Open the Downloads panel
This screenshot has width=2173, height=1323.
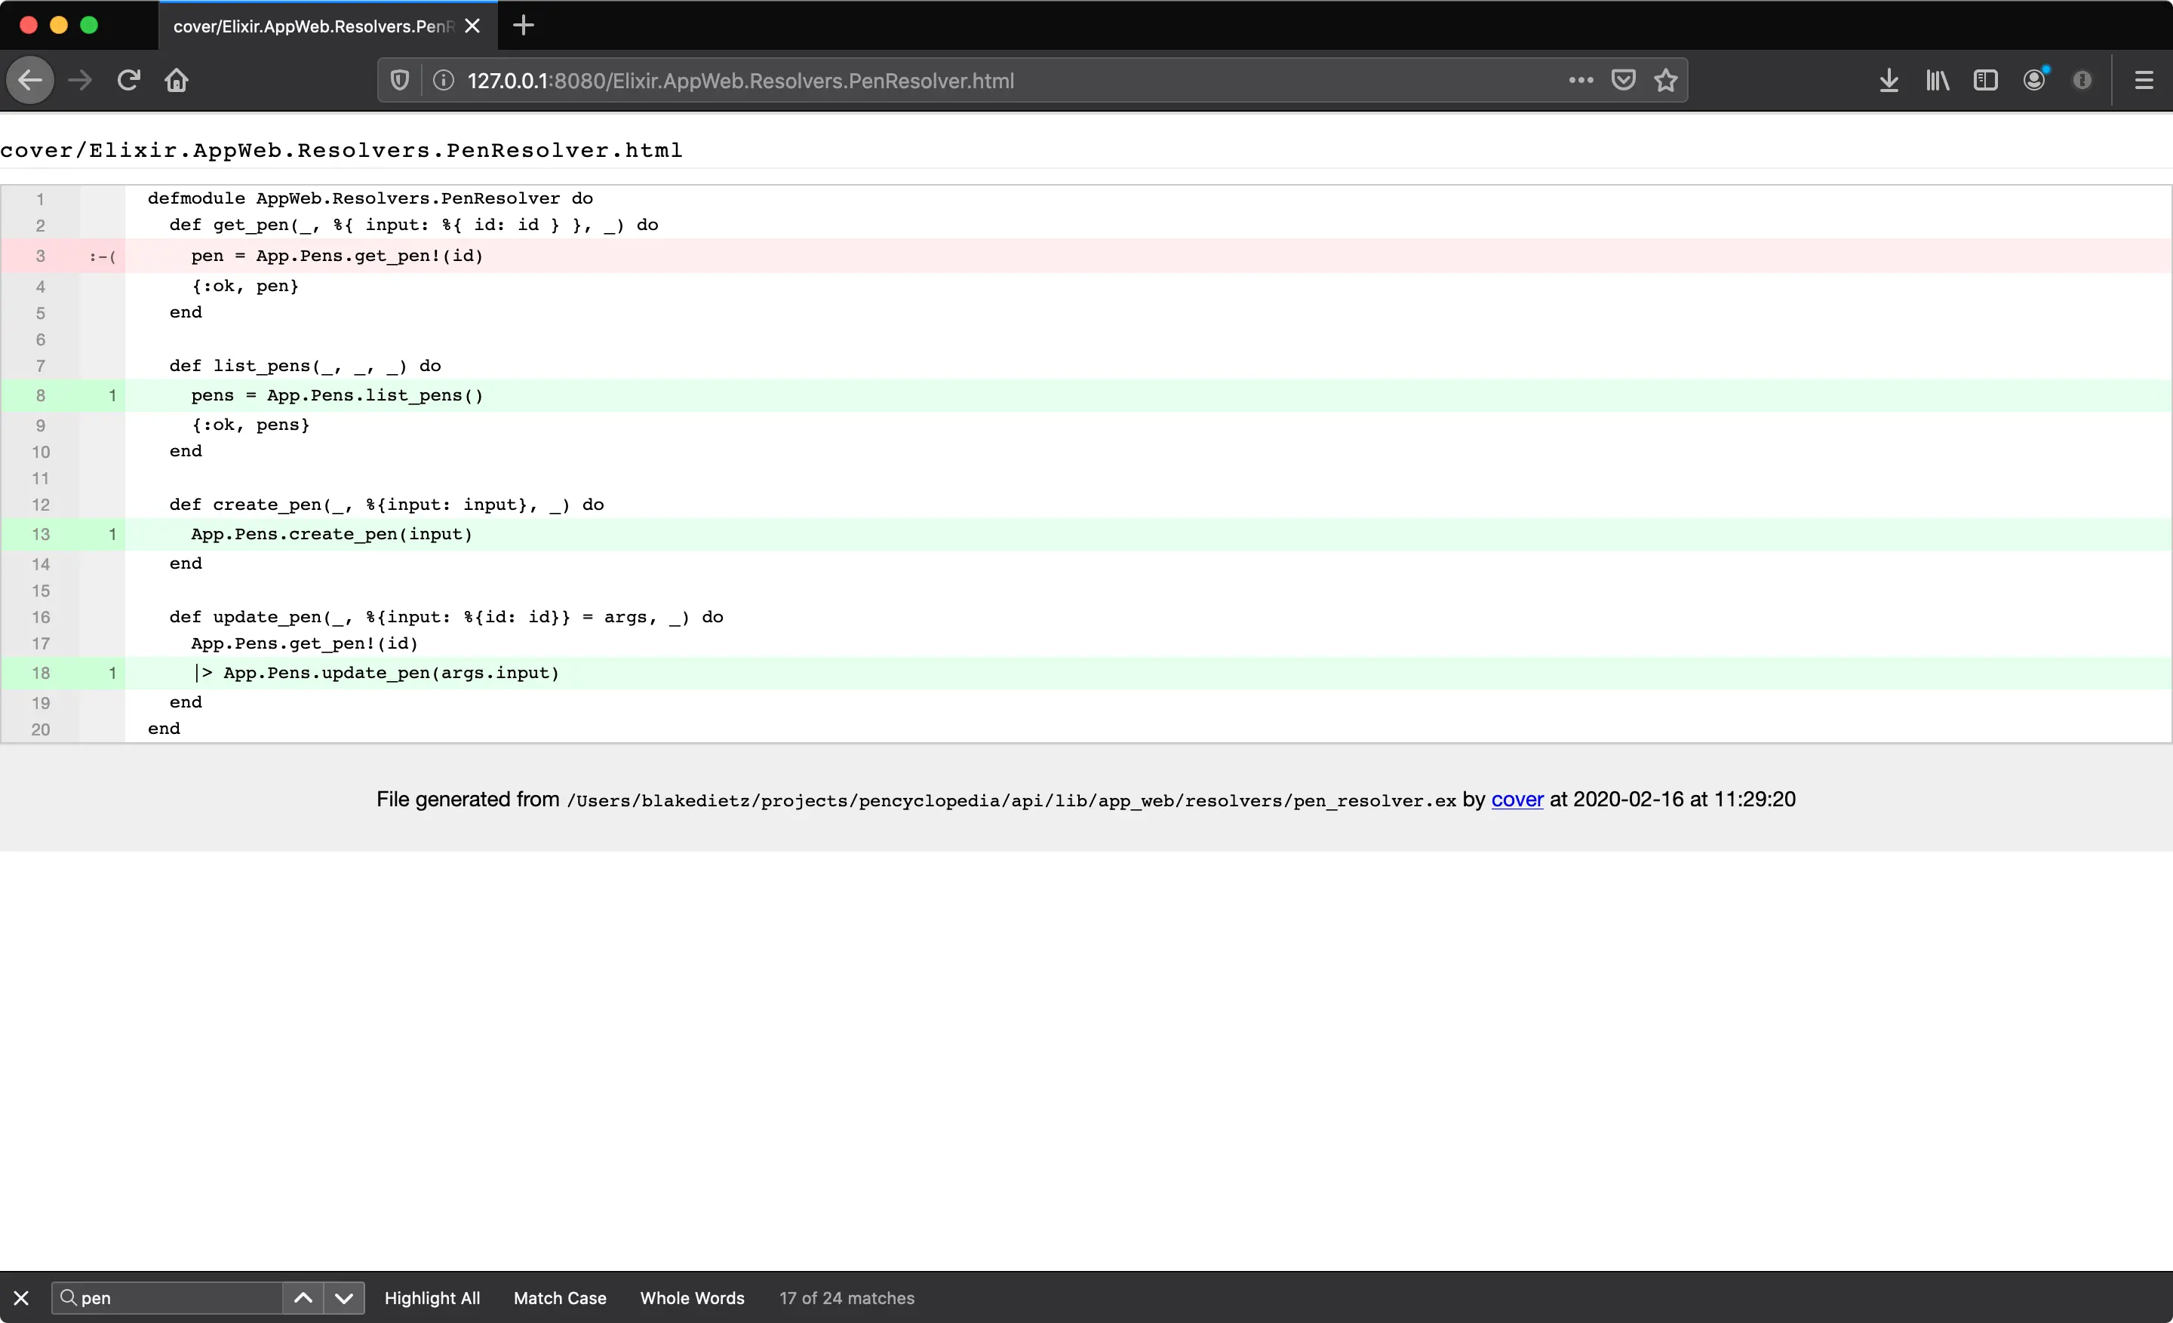pyautogui.click(x=1888, y=80)
